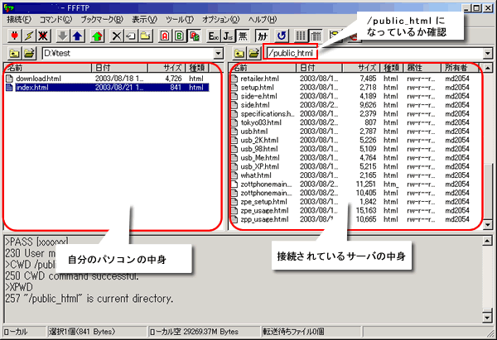Click the green Mirror upload arrow icon

click(x=96, y=36)
